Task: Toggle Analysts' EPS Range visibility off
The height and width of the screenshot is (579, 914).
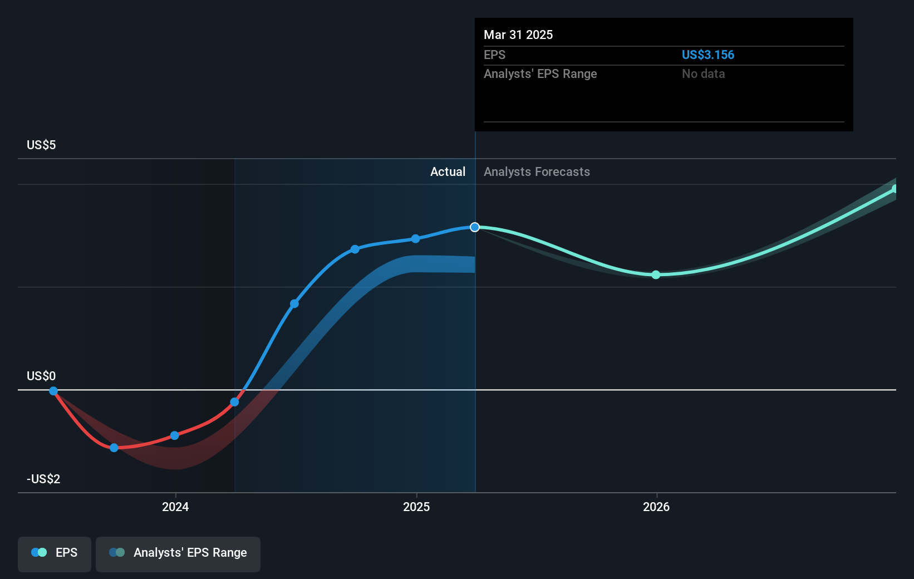Action: click(x=178, y=552)
